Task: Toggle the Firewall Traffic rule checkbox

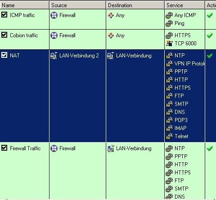Action: [4, 148]
